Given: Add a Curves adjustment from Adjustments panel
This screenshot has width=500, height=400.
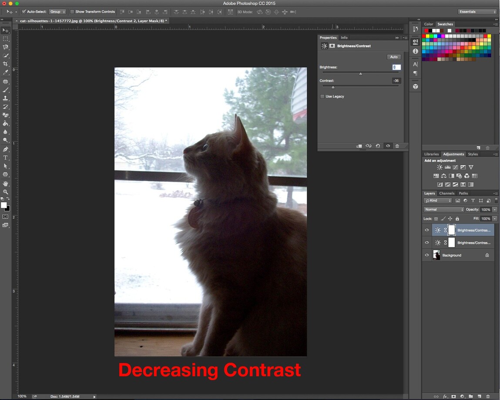Looking at the screenshot, I should [x=455, y=167].
